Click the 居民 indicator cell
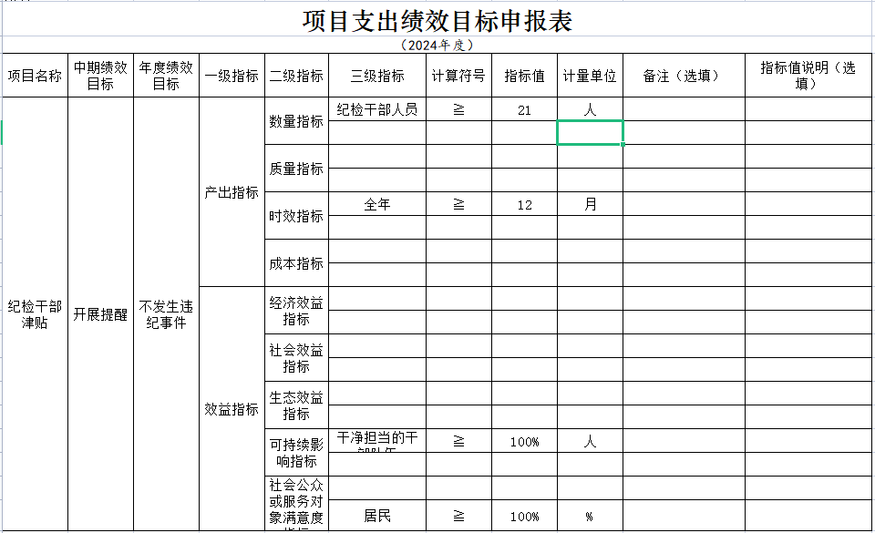This screenshot has height=533, width=875. [377, 516]
